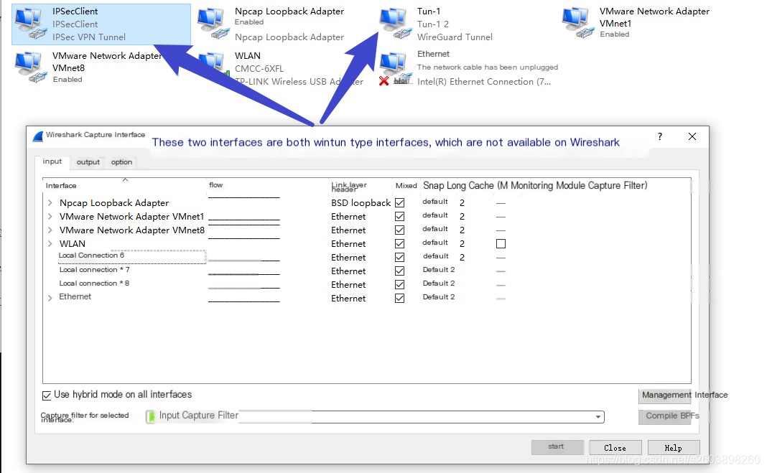Focus the Input Capture Filter field

[375, 416]
